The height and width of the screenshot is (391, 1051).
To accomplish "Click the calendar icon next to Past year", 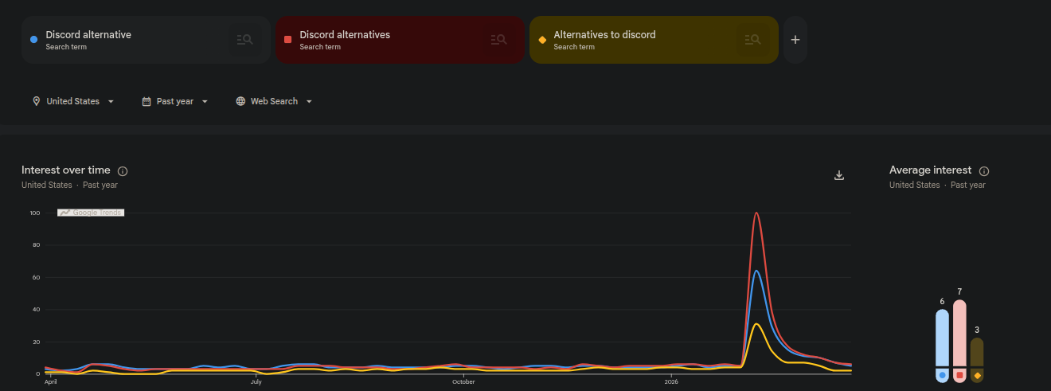I will click(x=147, y=102).
